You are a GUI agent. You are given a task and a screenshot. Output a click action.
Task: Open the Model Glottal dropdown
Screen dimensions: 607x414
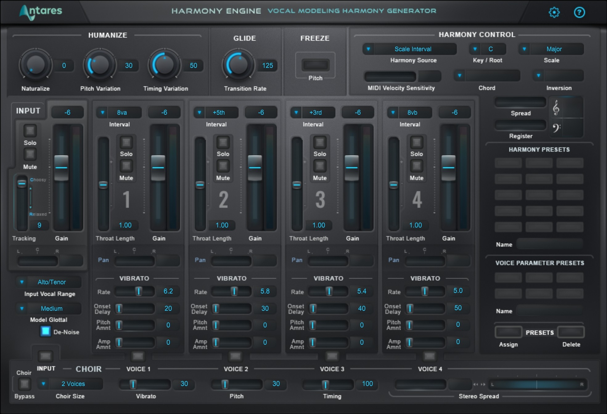[49, 309]
